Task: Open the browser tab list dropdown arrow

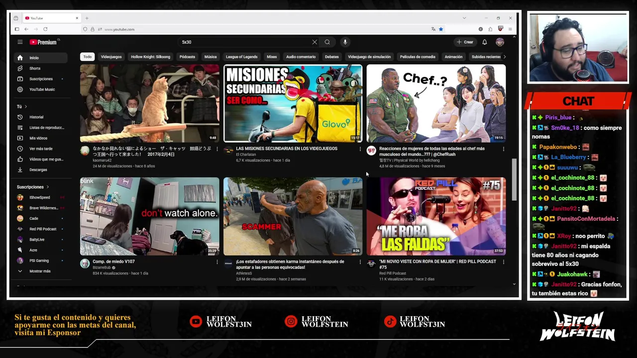Action: tap(464, 18)
